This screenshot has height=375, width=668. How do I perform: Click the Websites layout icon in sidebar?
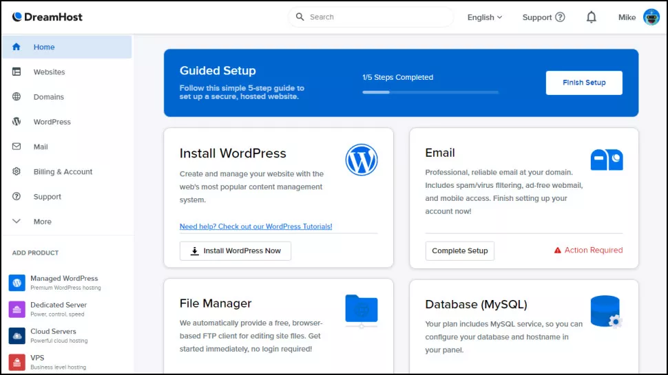point(17,72)
